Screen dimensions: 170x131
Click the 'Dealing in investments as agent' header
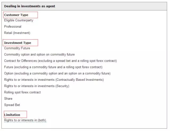[x=29, y=6]
